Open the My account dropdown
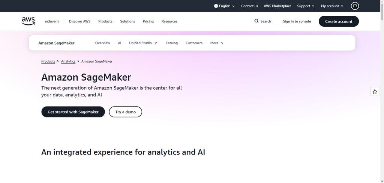The image size is (384, 183). 332,6
